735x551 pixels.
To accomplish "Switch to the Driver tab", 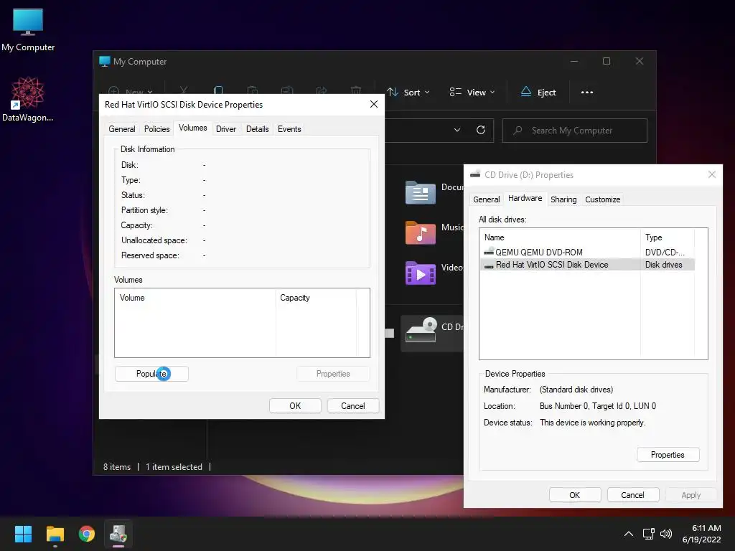I will (x=226, y=129).
